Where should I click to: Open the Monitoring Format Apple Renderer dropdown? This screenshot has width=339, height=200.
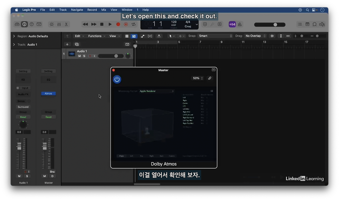point(157,91)
